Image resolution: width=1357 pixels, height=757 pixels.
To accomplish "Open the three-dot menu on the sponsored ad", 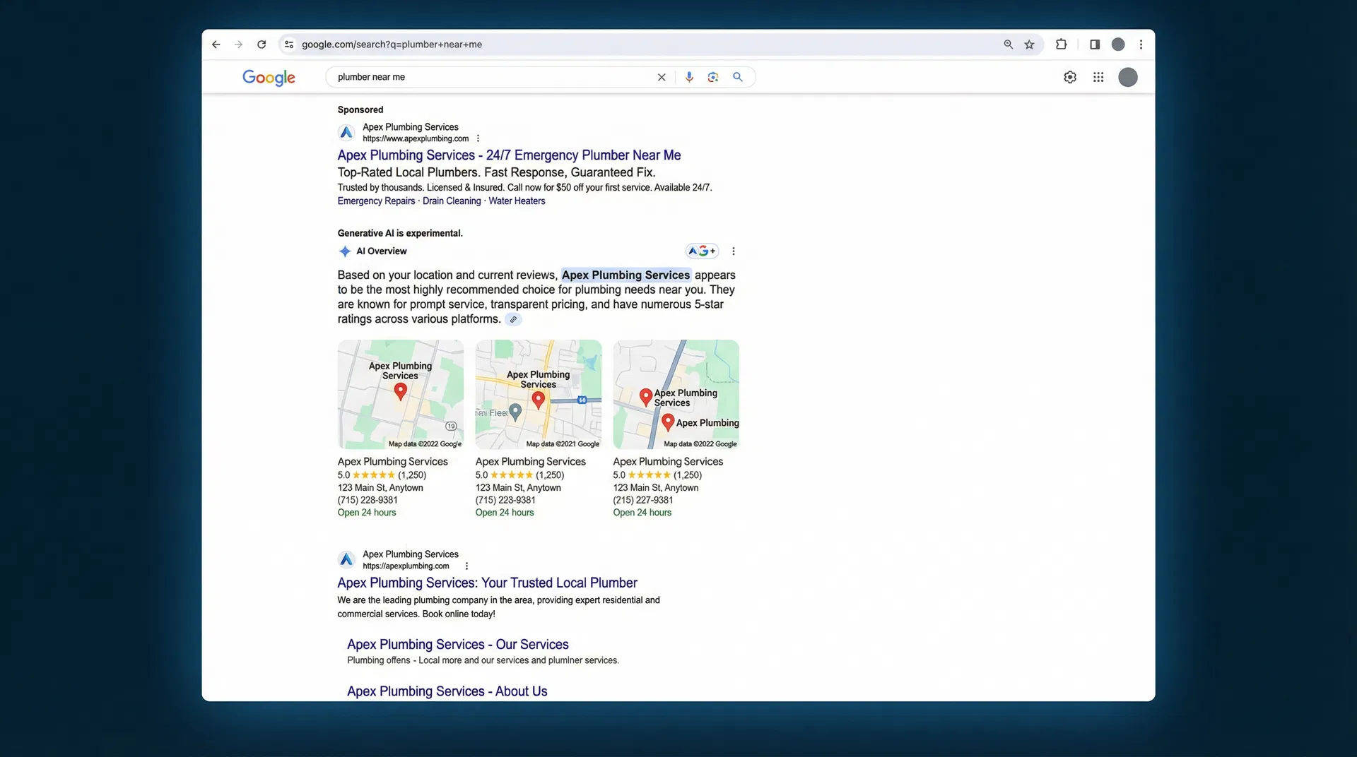I will point(478,138).
